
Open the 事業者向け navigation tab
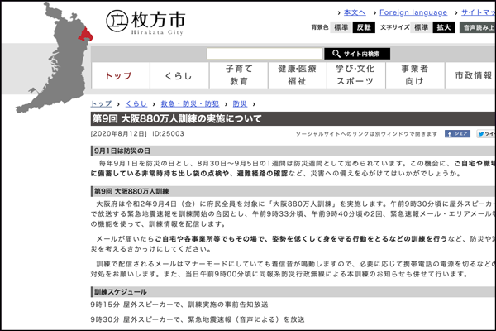(x=414, y=75)
